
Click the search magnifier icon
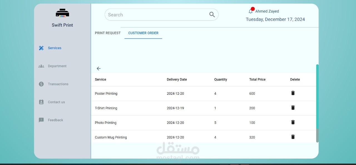coord(212,15)
